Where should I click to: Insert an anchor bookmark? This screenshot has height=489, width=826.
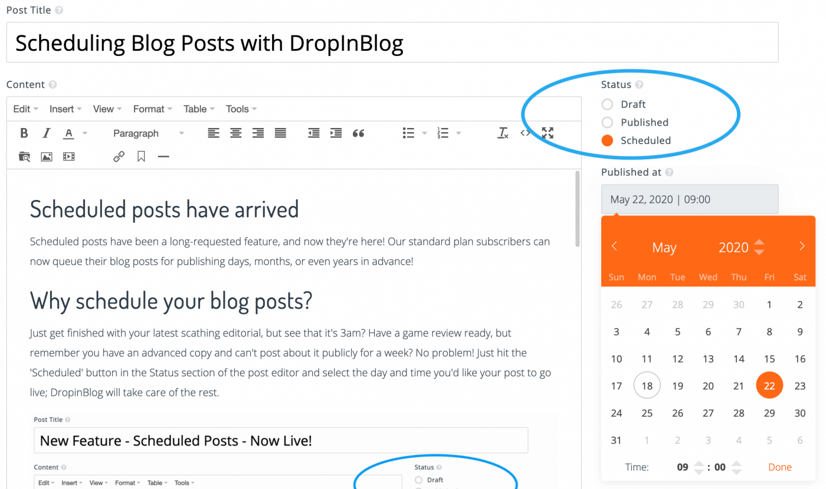pyautogui.click(x=141, y=156)
